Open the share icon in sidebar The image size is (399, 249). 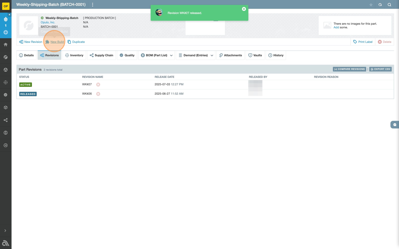[x=6, y=120]
